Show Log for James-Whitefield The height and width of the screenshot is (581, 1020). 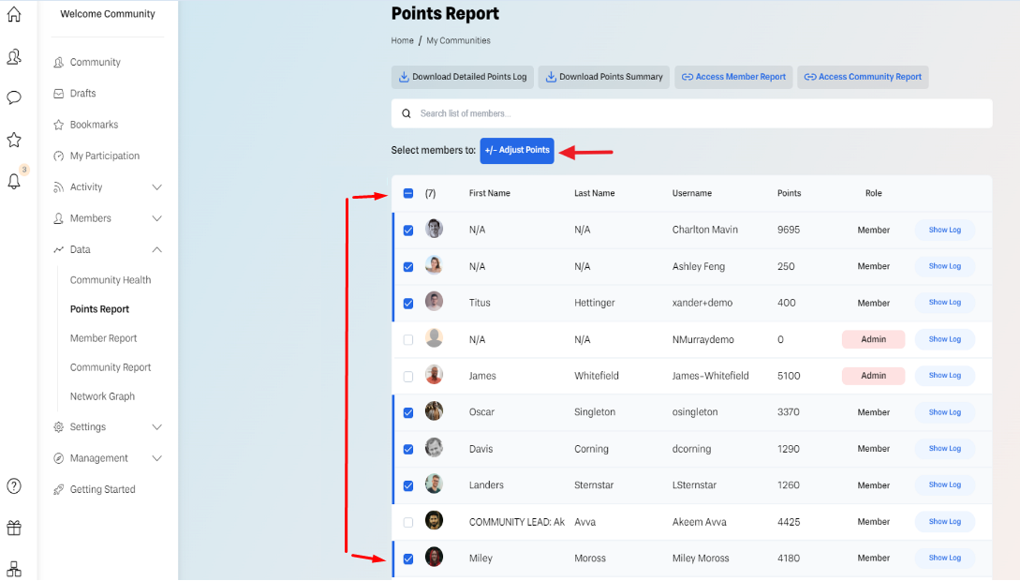tap(944, 376)
